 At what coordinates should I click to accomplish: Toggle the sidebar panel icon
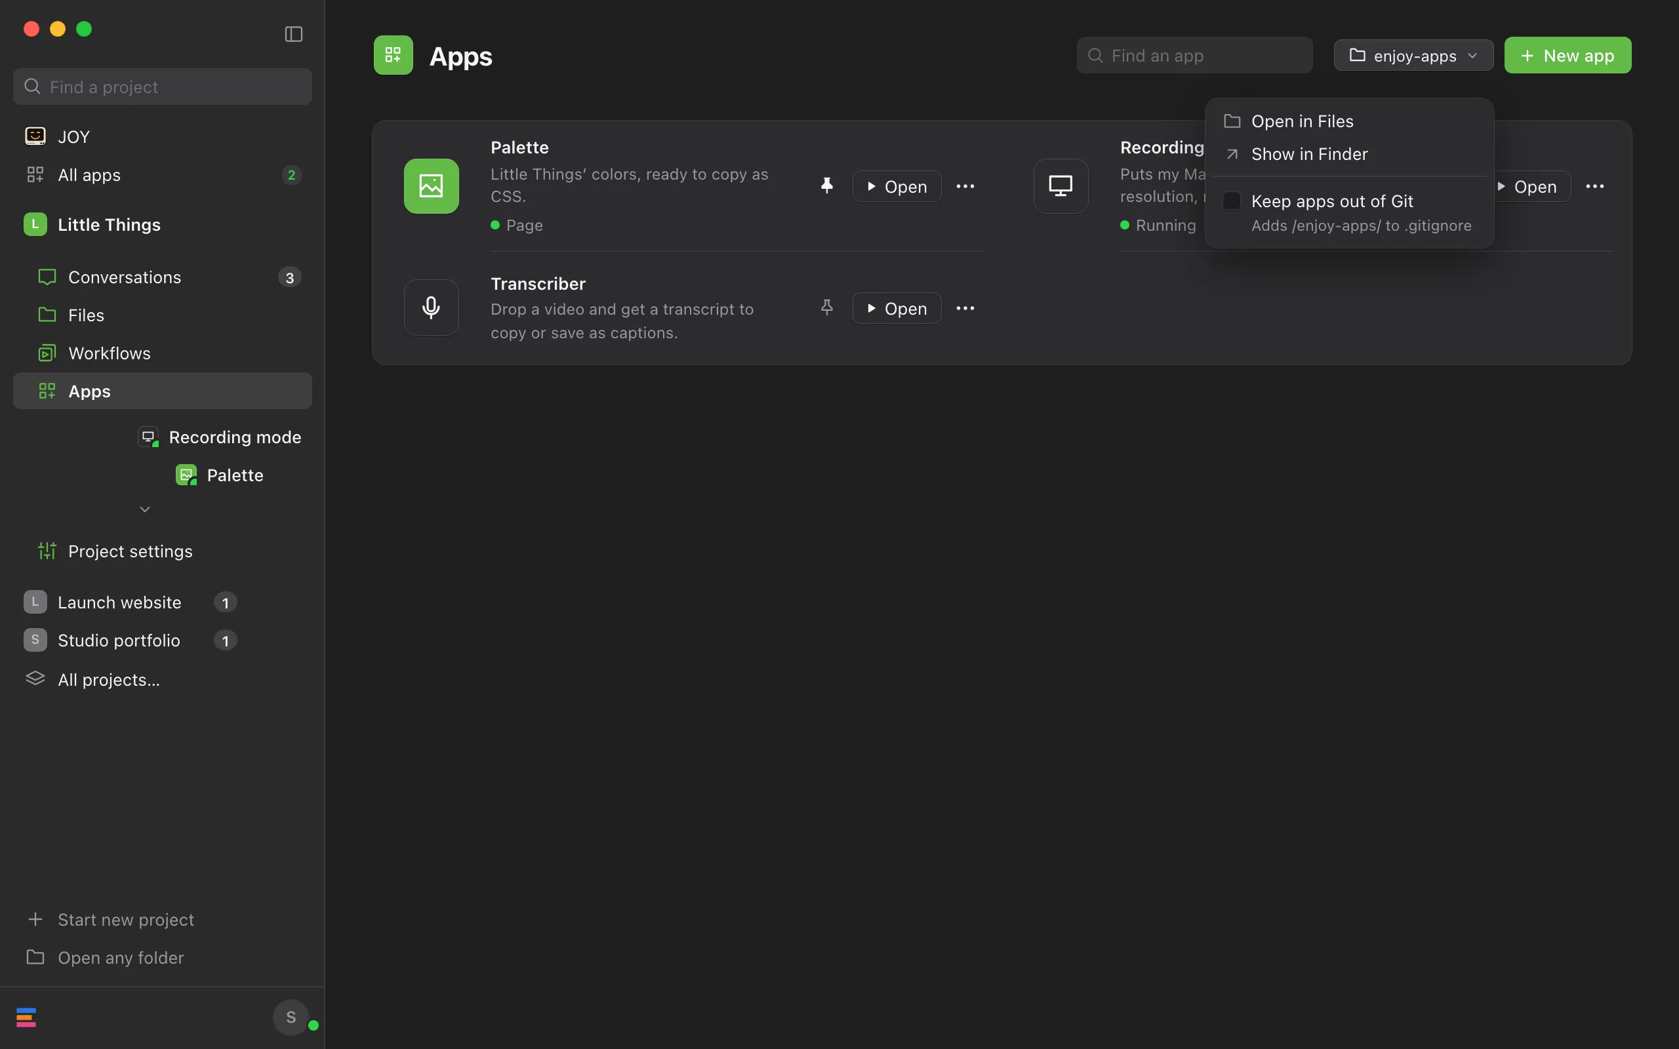(x=293, y=34)
